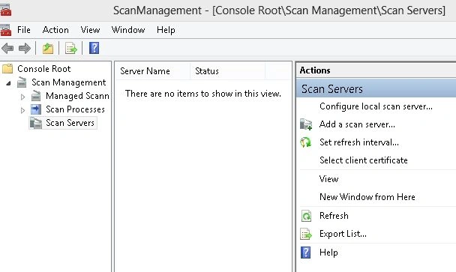Click the console icon beside File menu

pyautogui.click(x=5, y=30)
